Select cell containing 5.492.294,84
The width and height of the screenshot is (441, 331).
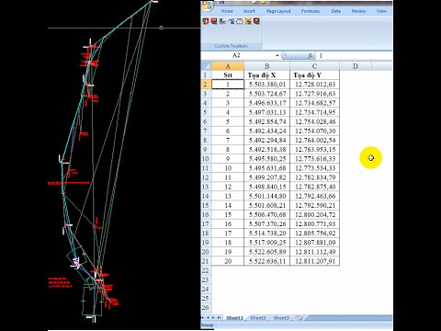pos(266,140)
